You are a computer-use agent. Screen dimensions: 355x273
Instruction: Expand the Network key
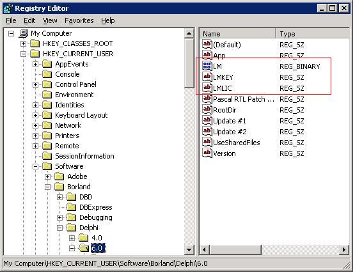35,126
